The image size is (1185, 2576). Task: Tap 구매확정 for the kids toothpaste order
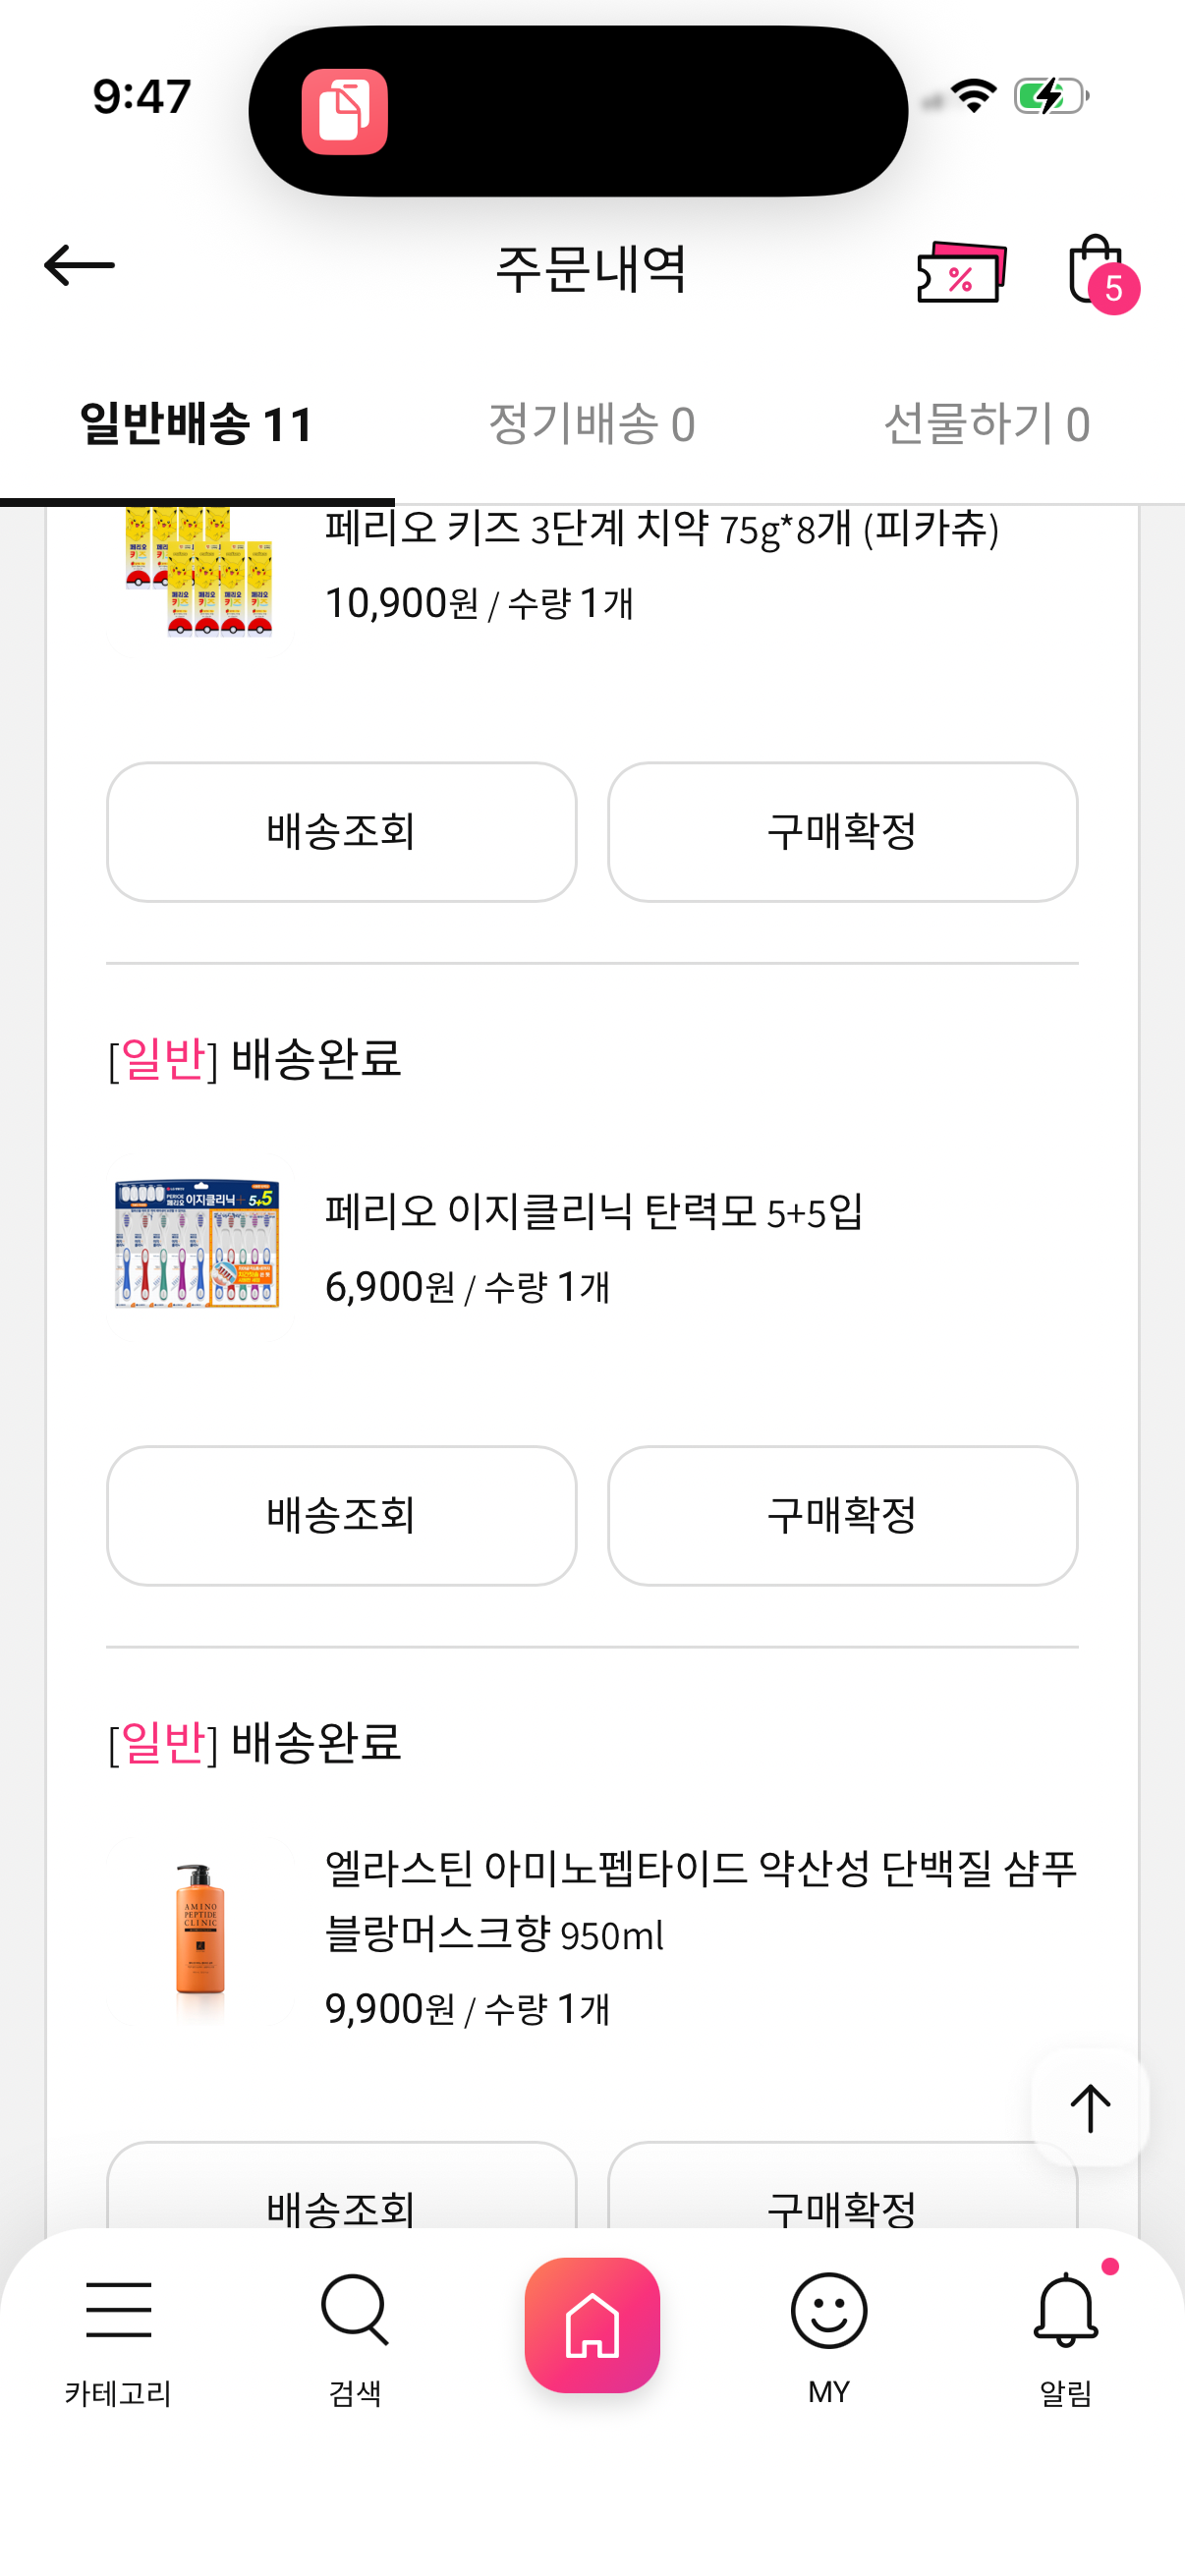[842, 832]
